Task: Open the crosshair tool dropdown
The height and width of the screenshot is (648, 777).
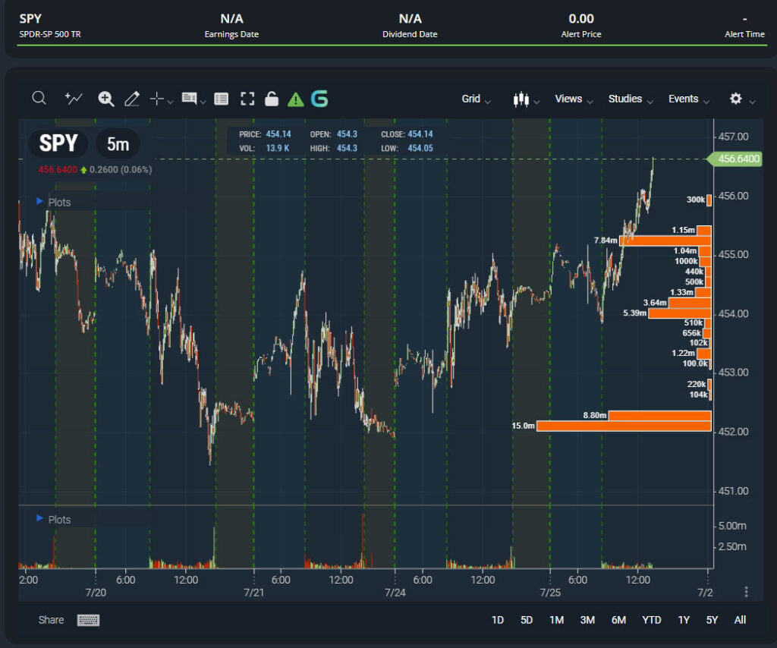Action: (162, 99)
